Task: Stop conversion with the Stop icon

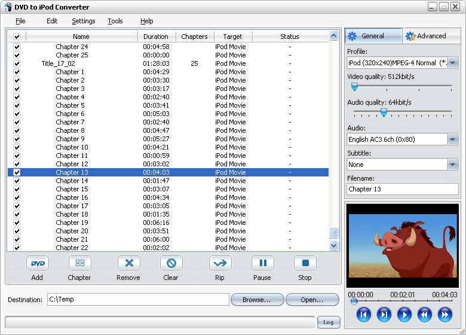Action: [x=305, y=263]
